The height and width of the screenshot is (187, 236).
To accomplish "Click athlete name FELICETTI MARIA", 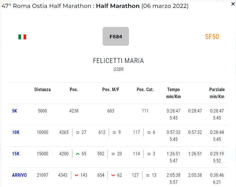I will pyautogui.click(x=118, y=61).
